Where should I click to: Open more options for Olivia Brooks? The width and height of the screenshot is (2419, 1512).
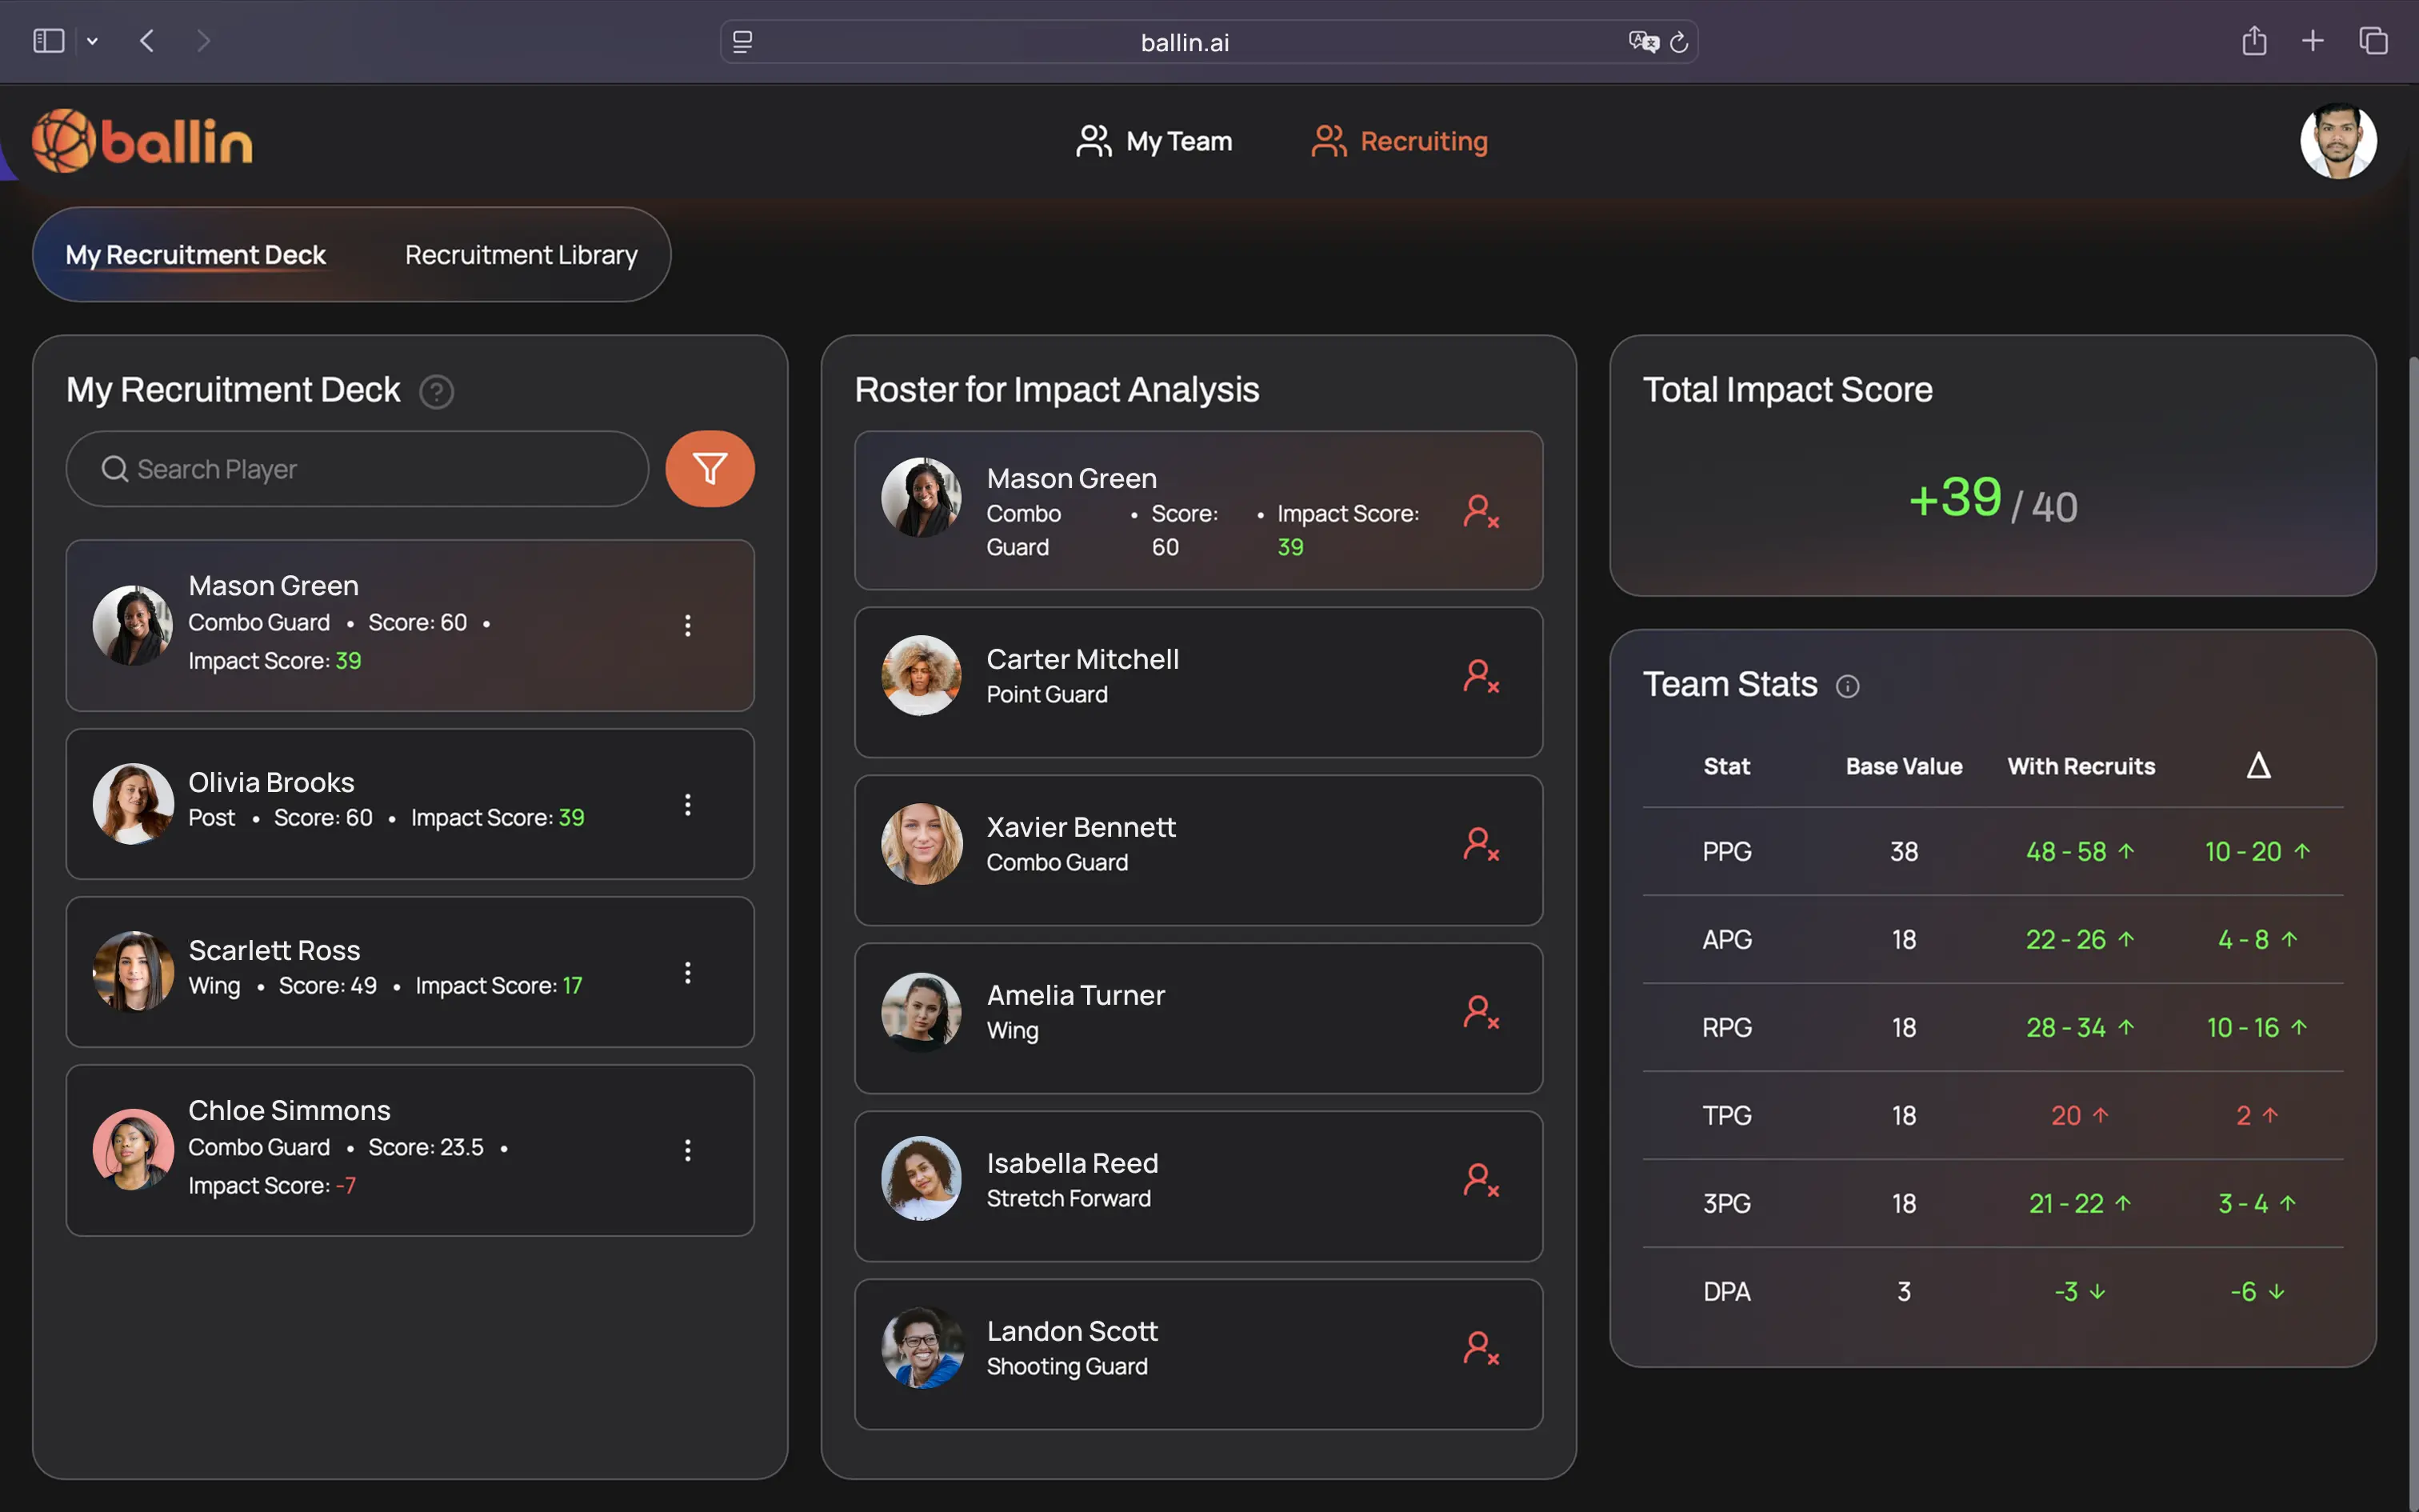[x=688, y=805]
